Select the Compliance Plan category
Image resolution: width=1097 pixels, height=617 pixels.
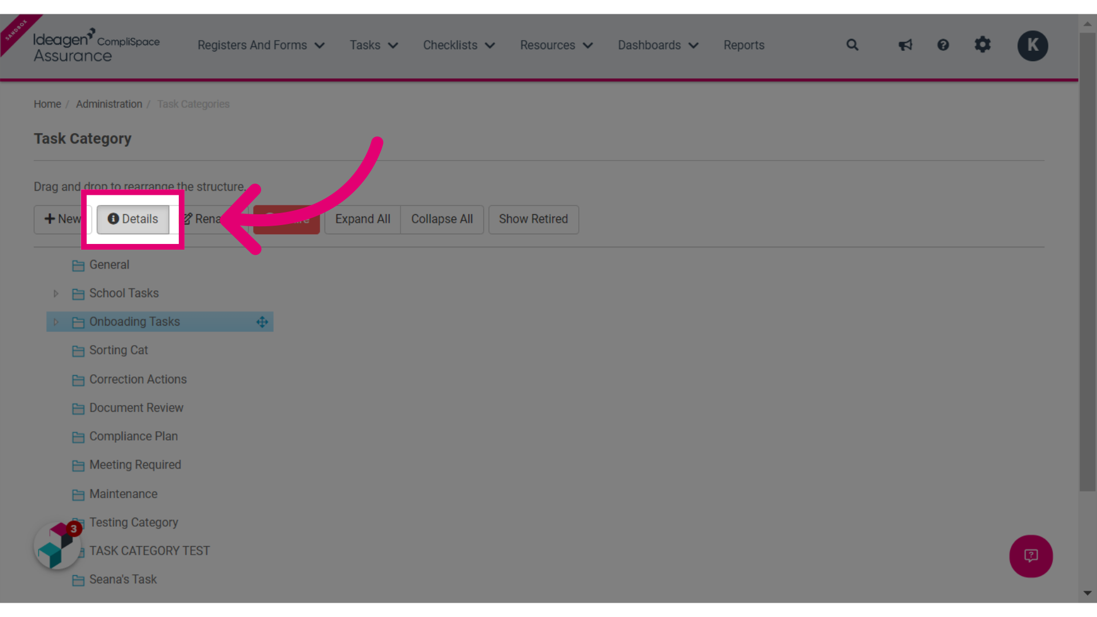coord(133,437)
